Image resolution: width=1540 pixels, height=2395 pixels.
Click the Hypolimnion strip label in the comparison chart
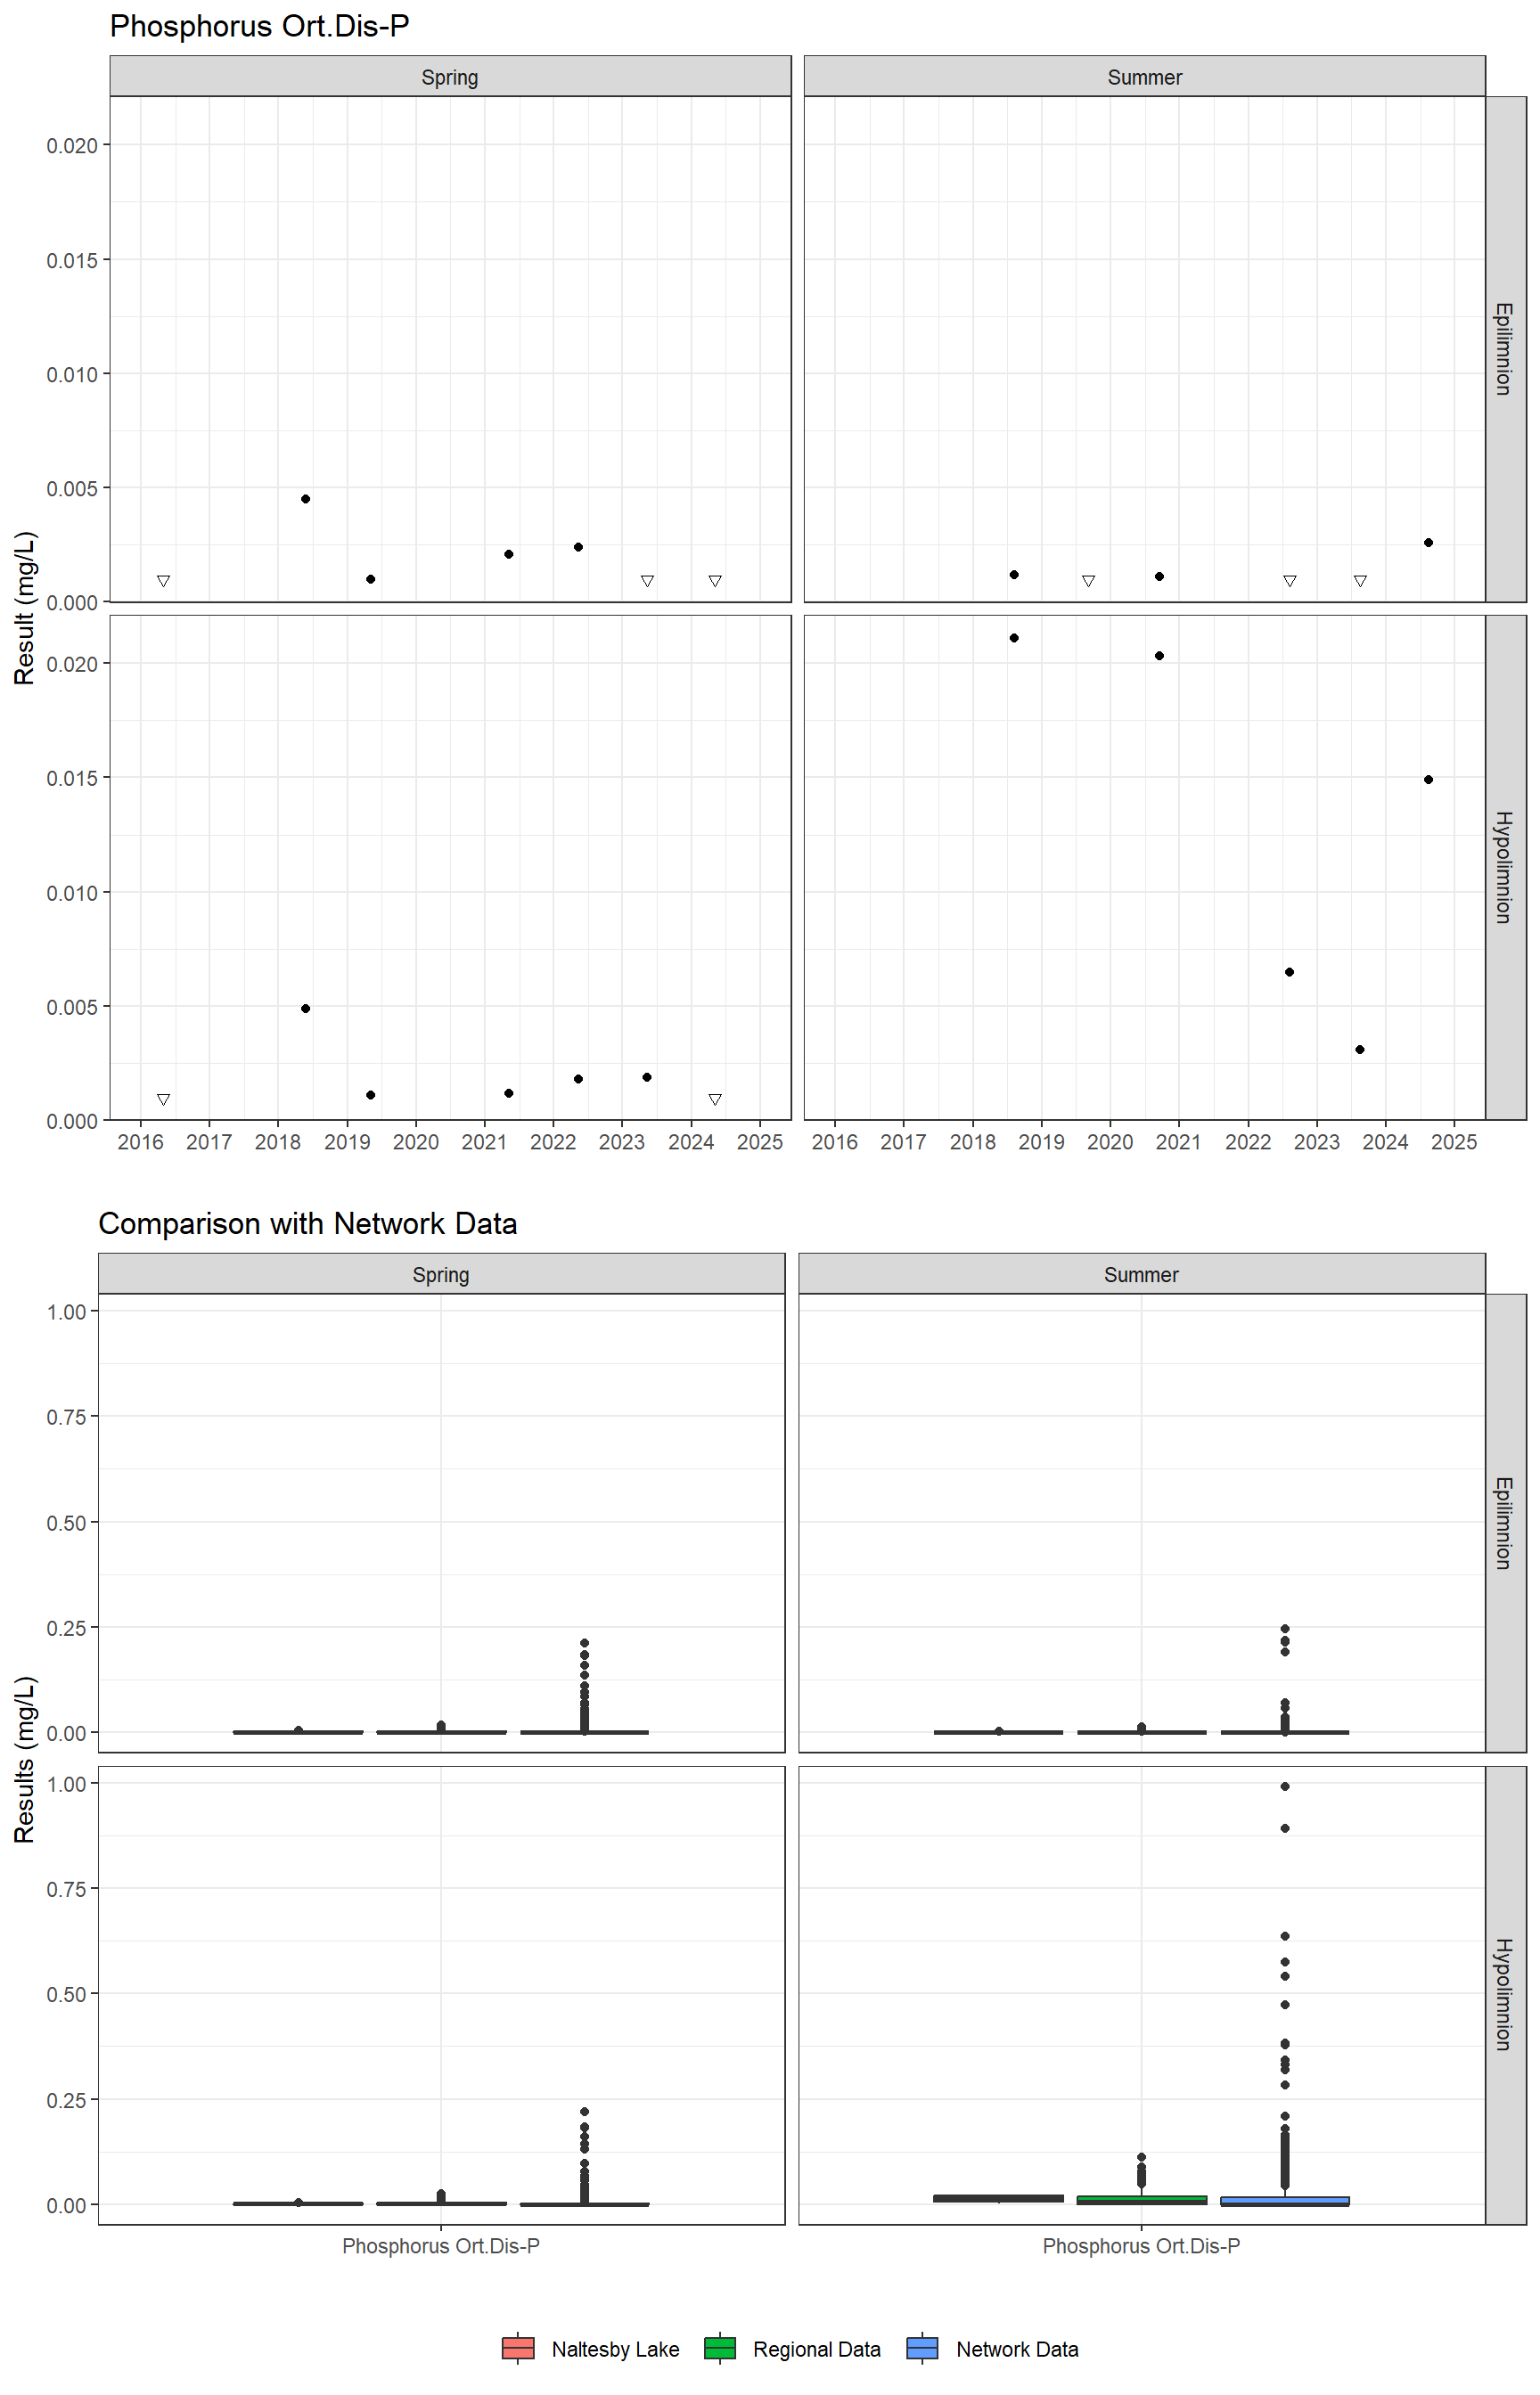(1504, 1995)
